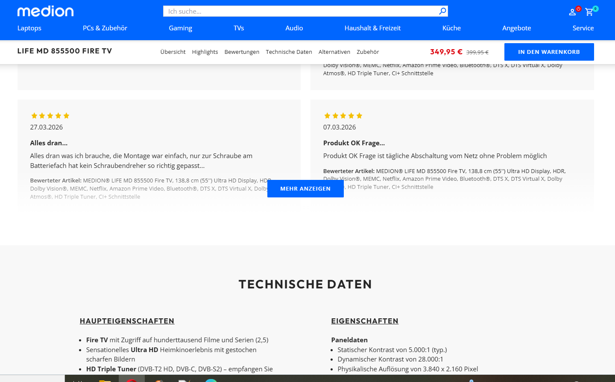Click the 'Dynamischer Kontrast von 28.000:1' bullet
This screenshot has width=615, height=382.
click(390, 359)
